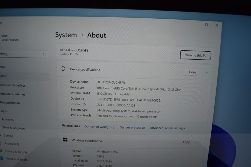This screenshot has height=167, width=251.
Task: Click the Installed on date 01/07/2024
Action: click(x=104, y=161)
